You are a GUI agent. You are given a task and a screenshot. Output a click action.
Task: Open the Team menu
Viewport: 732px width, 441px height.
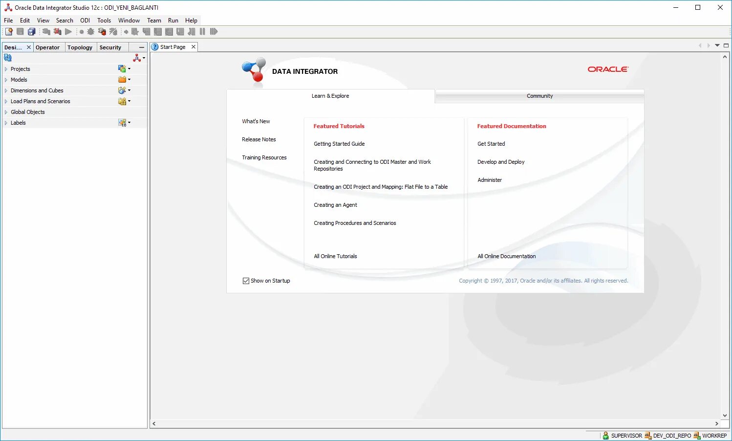pyautogui.click(x=154, y=21)
